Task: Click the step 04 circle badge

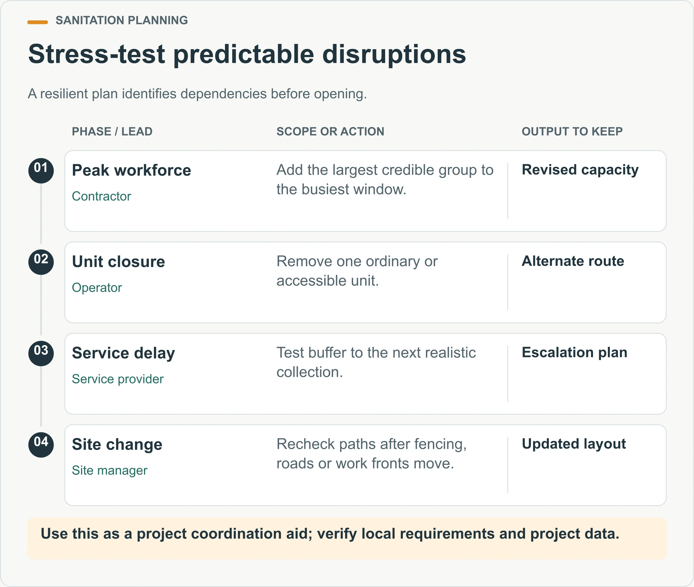Action: 41,445
